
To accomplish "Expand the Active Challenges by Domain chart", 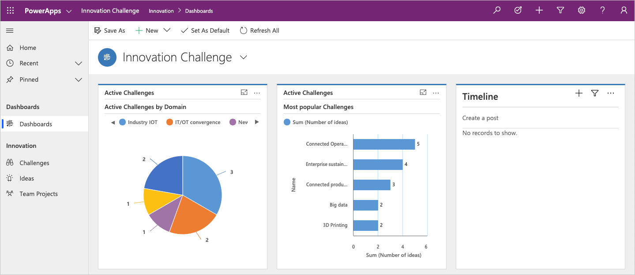I will pos(244,93).
